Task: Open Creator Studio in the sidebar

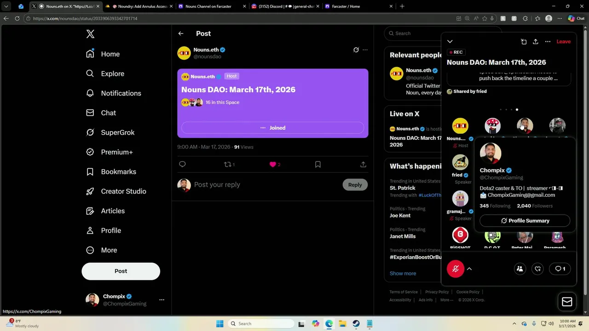Action: click(115, 191)
